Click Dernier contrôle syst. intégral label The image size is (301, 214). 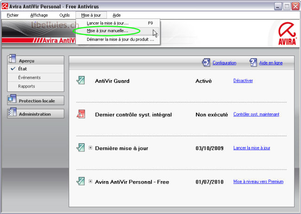point(133,115)
